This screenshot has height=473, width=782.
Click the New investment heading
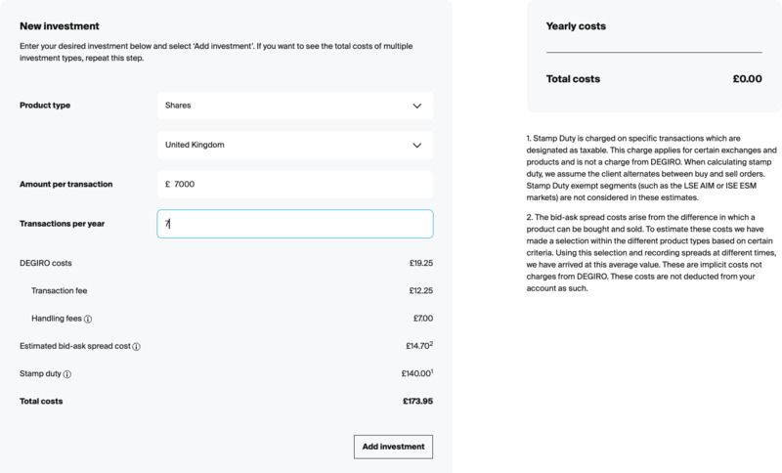tap(60, 26)
